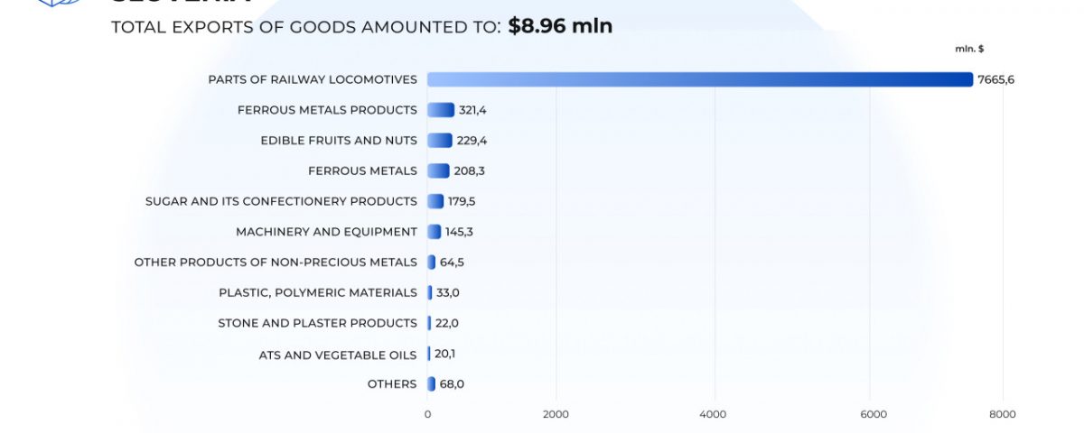Image resolution: width=1084 pixels, height=433 pixels.
Task: Select the Plastic, Polymeric Materials label
Action: pos(318,293)
